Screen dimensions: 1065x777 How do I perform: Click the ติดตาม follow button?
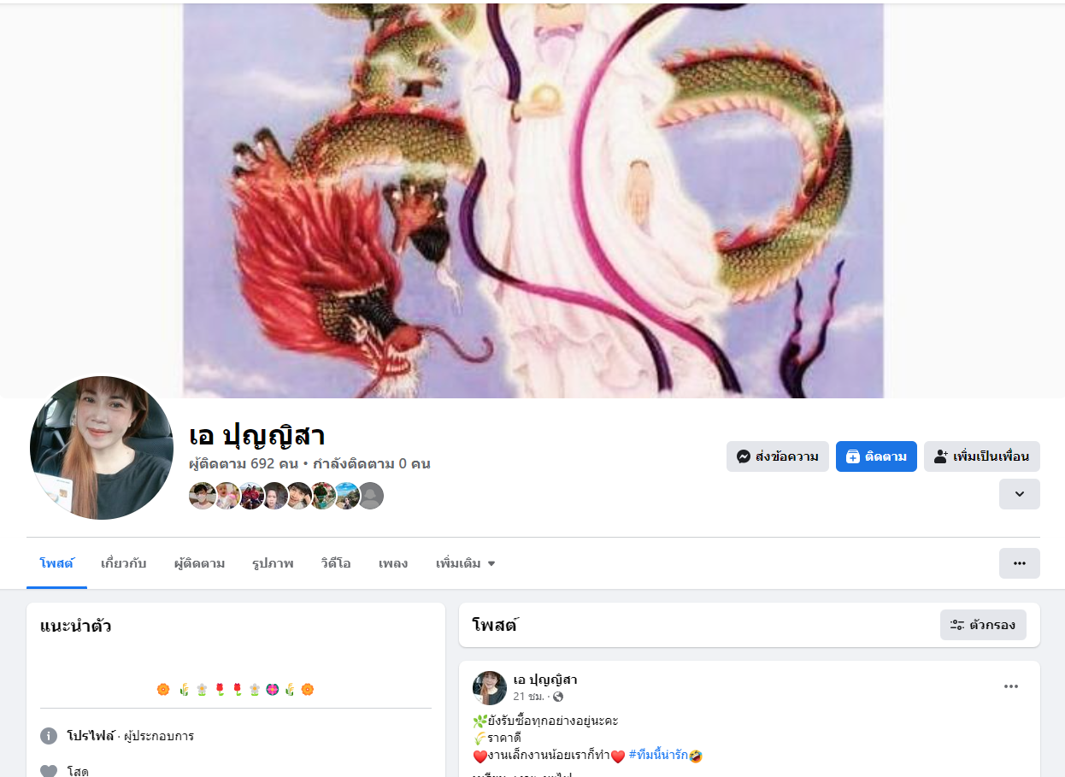coord(876,456)
